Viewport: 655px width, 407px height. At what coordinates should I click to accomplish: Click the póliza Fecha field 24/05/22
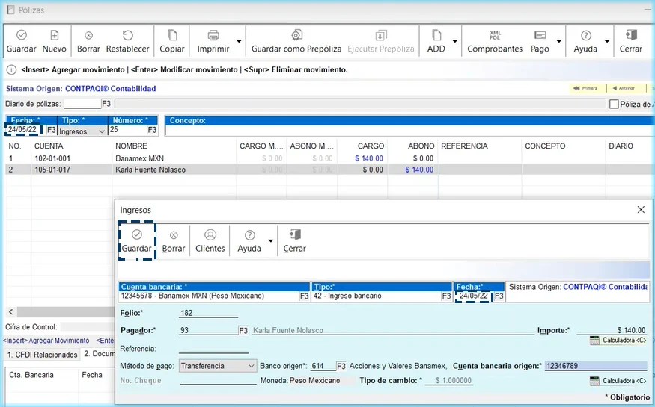[23, 130]
